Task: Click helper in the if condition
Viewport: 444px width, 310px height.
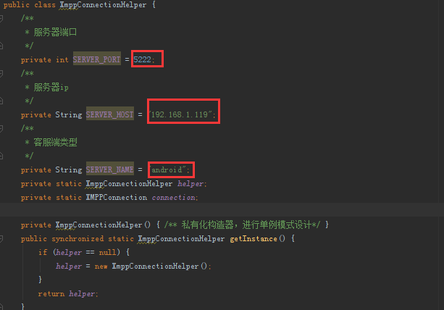Action: click(69, 252)
